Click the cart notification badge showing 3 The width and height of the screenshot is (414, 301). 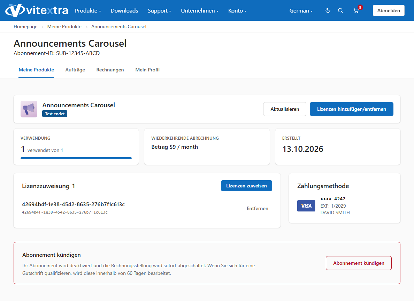pyautogui.click(x=360, y=7)
